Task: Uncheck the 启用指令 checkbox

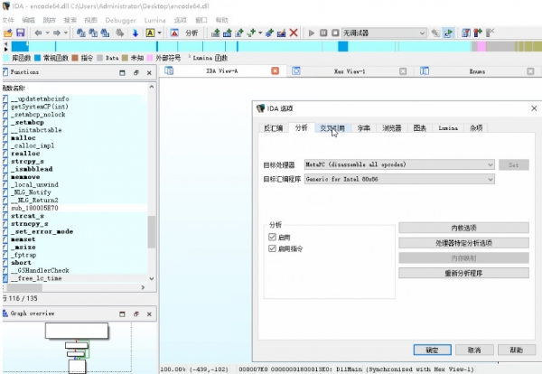Action: [273, 248]
